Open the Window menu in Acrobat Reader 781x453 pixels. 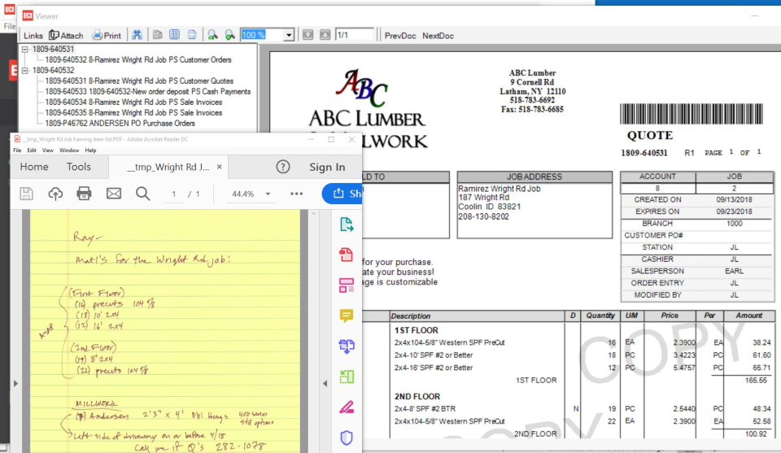click(69, 150)
